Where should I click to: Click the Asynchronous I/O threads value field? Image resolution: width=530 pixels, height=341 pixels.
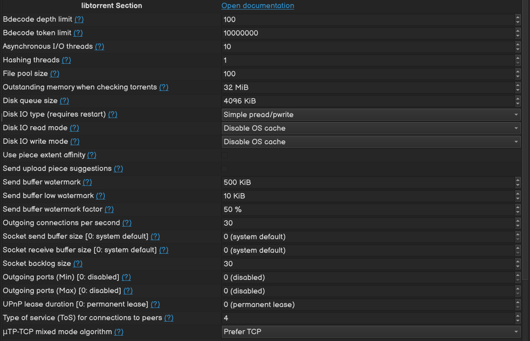368,47
